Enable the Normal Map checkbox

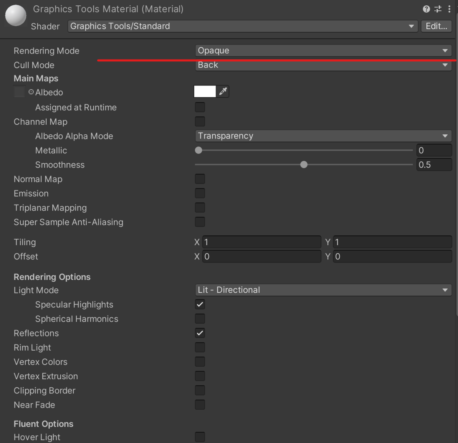pyautogui.click(x=200, y=179)
